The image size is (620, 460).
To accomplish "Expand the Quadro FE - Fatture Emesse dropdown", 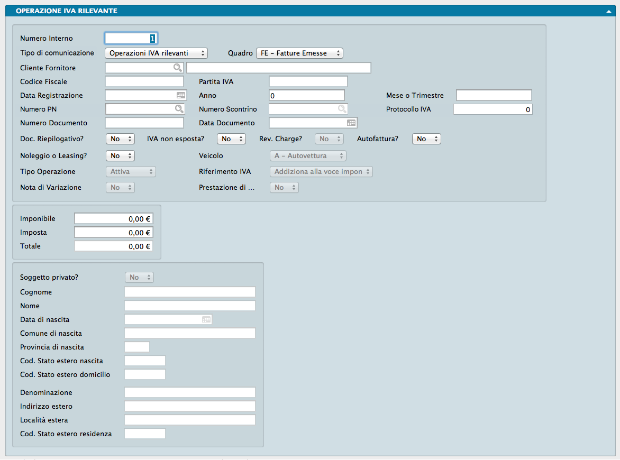I will coord(299,53).
